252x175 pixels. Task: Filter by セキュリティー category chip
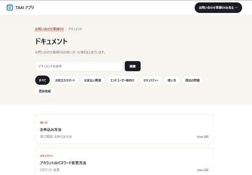pos(151,80)
